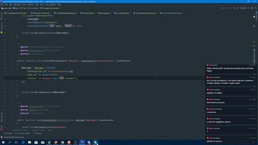The height and width of the screenshot is (145, 258).
Task: Open Microsoft Store from taskbar
Action: click(36, 142)
